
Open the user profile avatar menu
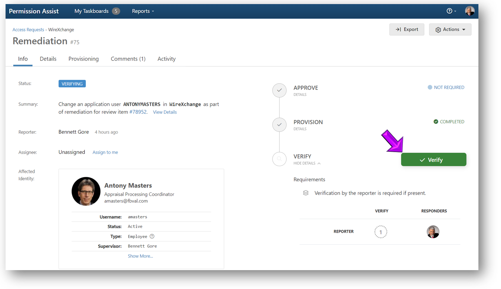(x=470, y=11)
